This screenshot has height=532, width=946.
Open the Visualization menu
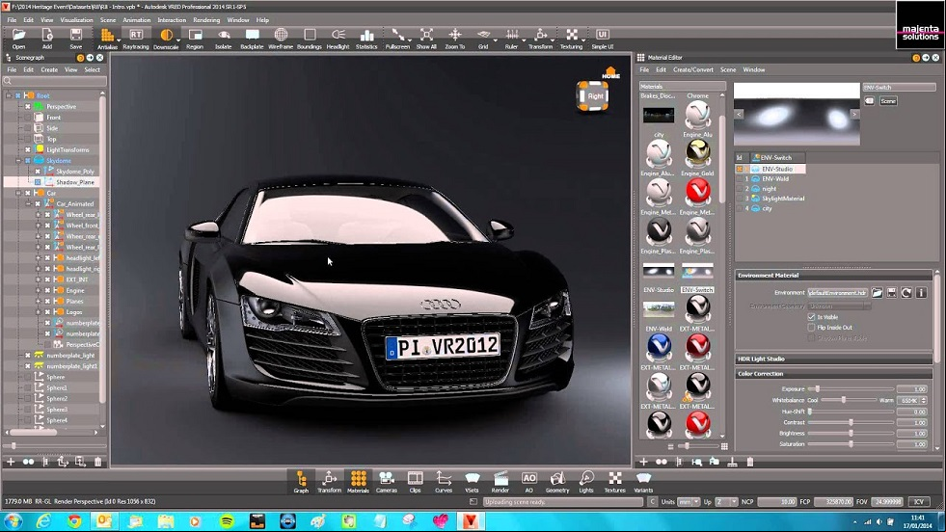76,20
